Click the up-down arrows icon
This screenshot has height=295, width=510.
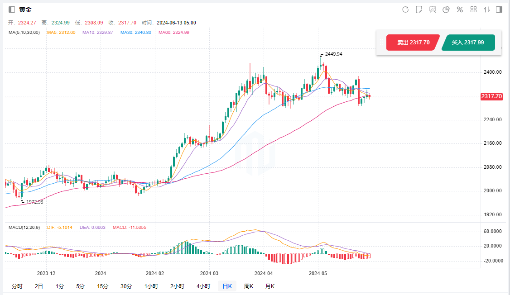(x=487, y=10)
